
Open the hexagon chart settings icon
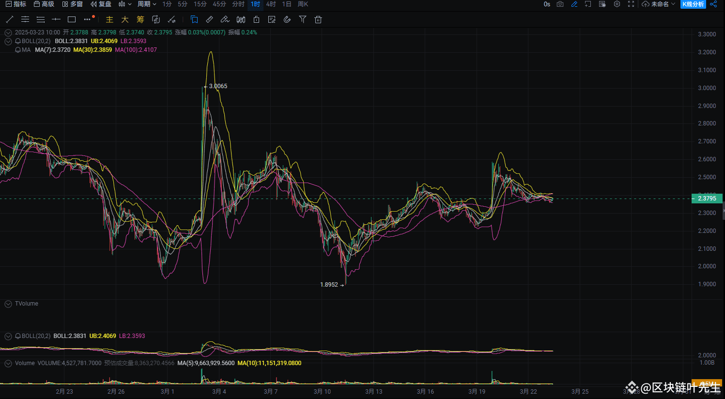[x=617, y=4]
